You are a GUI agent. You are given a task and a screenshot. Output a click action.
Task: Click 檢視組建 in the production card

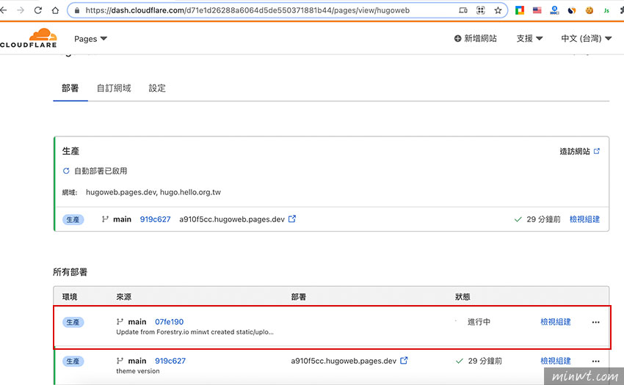(584, 219)
